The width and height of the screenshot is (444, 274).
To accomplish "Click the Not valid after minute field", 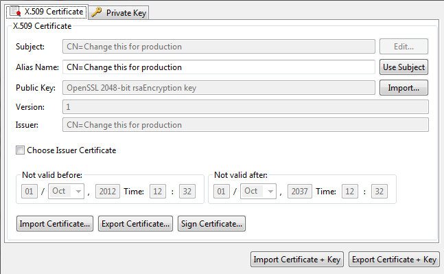I will pos(379,192).
